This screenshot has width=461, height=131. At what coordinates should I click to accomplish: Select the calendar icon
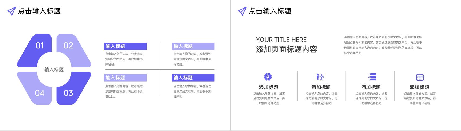tap(420, 77)
